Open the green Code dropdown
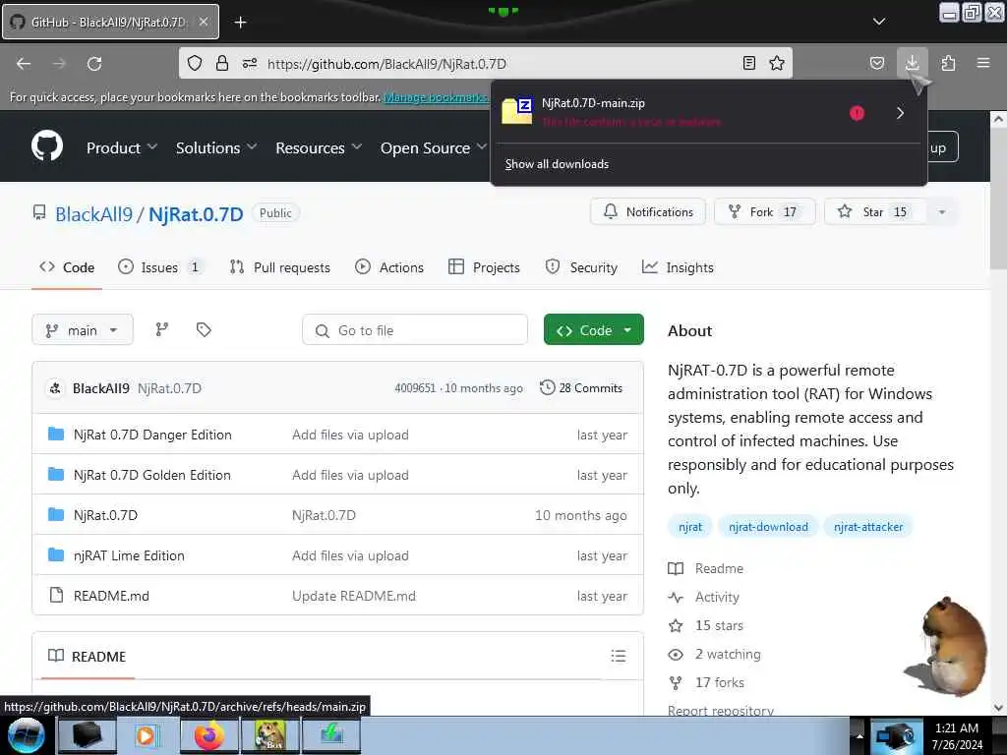Image resolution: width=1007 pixels, height=755 pixels. (593, 330)
